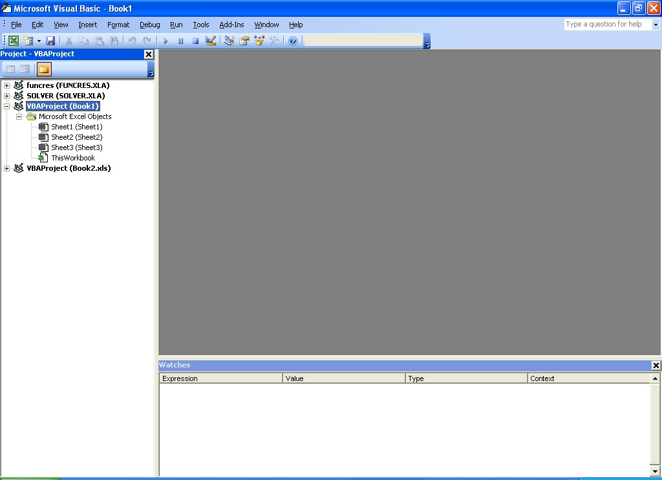
Task: Expand the VBAProject (Book2.xls) project
Action: tap(6, 168)
